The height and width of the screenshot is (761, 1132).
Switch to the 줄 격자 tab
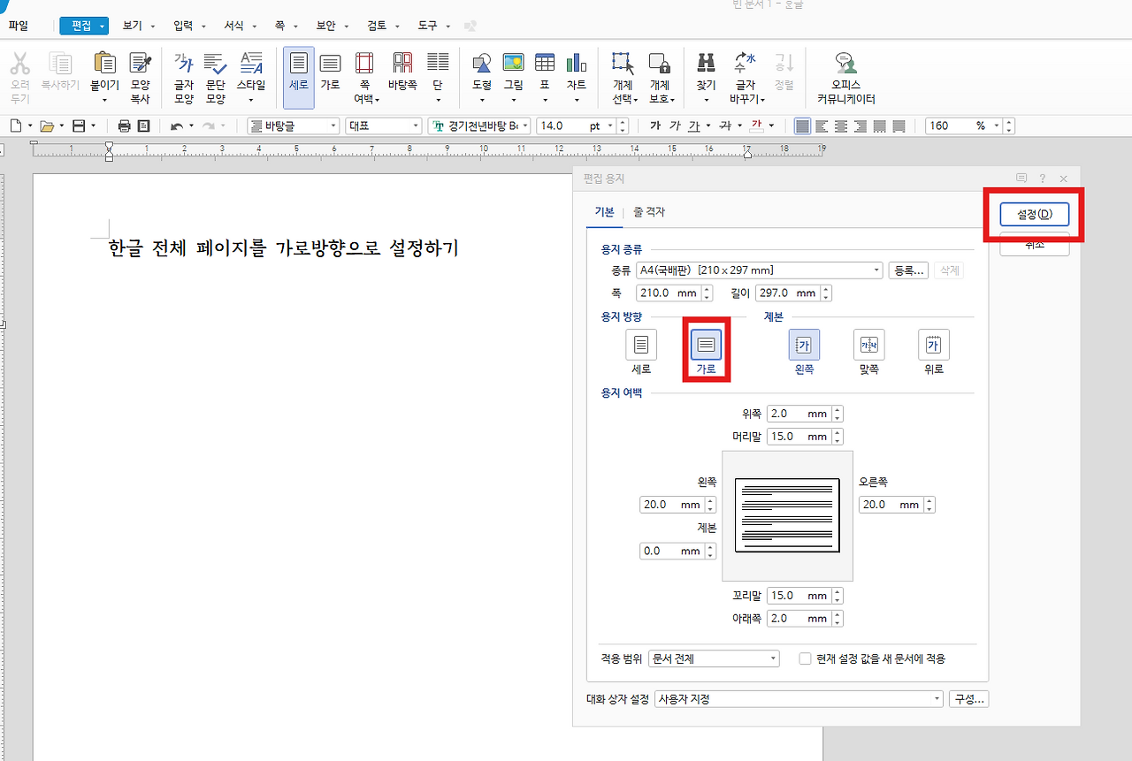coord(649,212)
